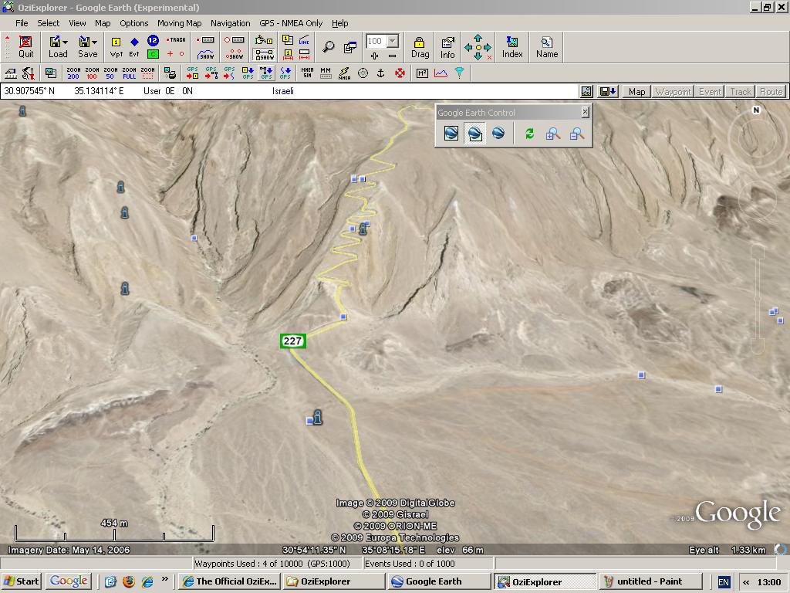790x593 pixels.
Task: Open the Navigation menu
Action: (230, 23)
